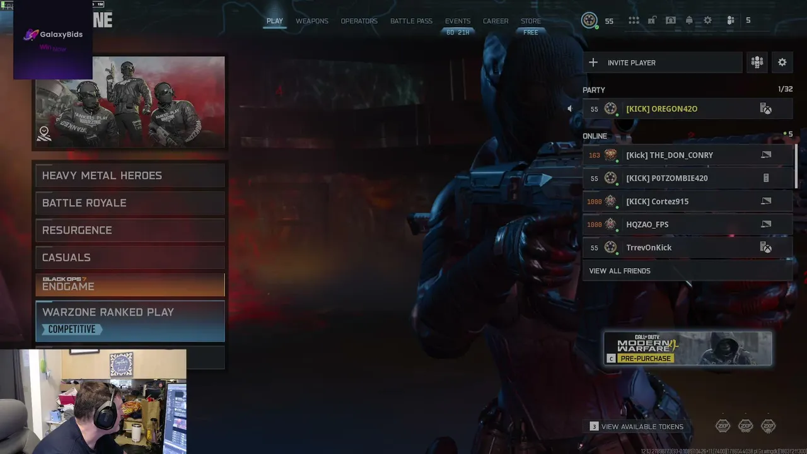Open the Weapons tab

coord(312,21)
